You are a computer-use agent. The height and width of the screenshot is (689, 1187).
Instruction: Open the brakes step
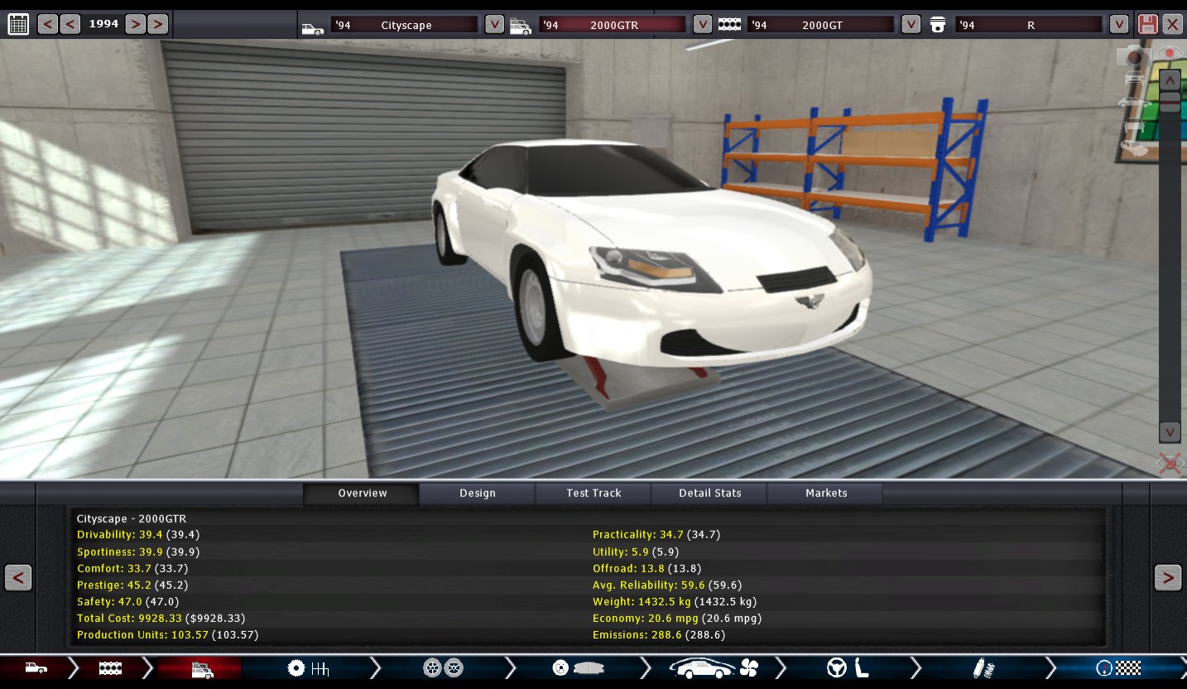[579, 668]
